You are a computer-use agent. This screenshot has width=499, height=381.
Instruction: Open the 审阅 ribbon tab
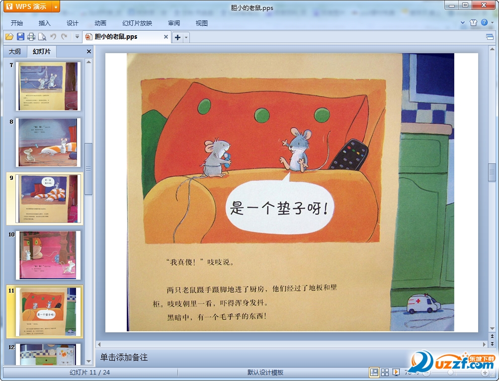coord(174,23)
